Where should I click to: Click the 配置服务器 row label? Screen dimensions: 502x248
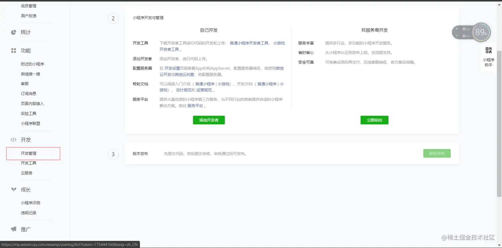click(142, 68)
